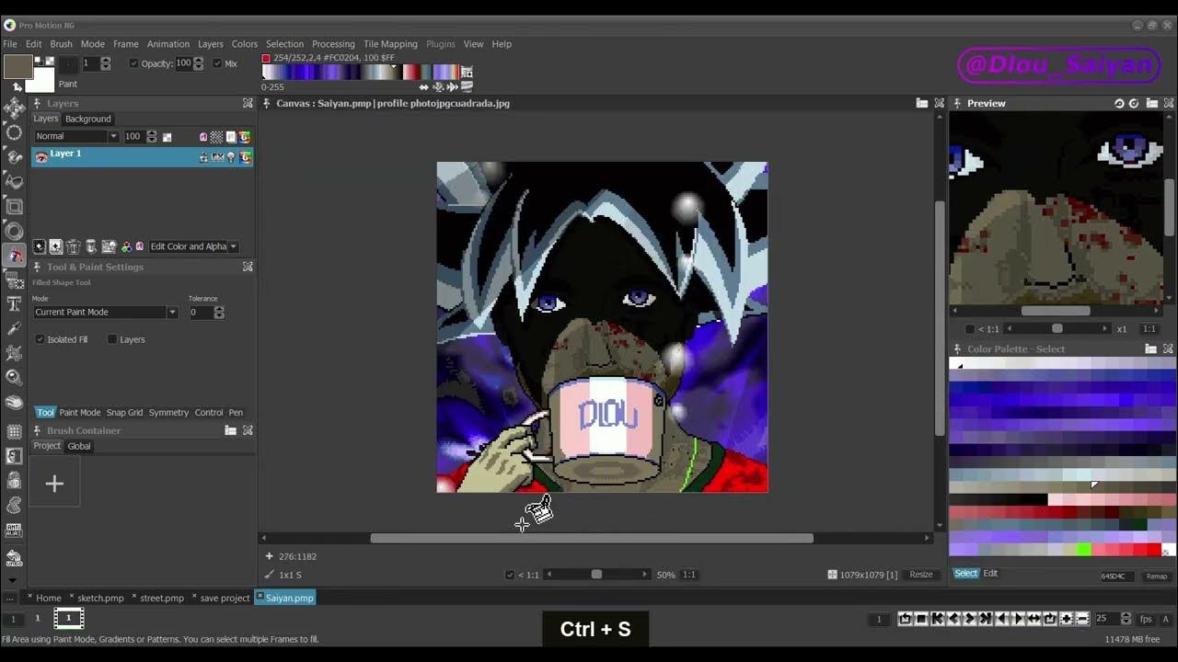Viewport: 1178px width, 662px height.
Task: Hide Layer 1 via its eye icon
Action: (230, 157)
